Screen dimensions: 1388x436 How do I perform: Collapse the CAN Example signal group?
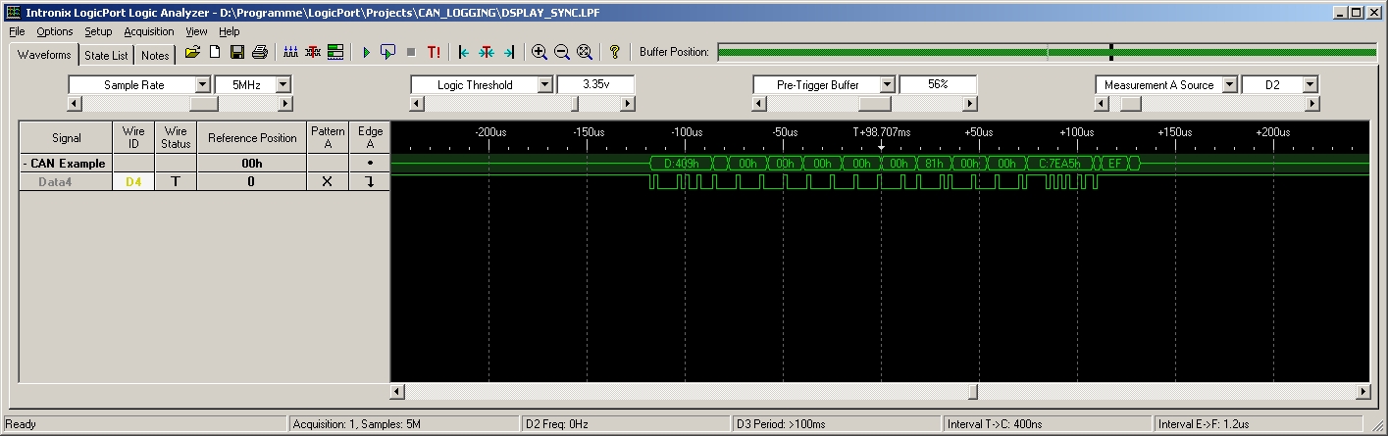[26, 164]
